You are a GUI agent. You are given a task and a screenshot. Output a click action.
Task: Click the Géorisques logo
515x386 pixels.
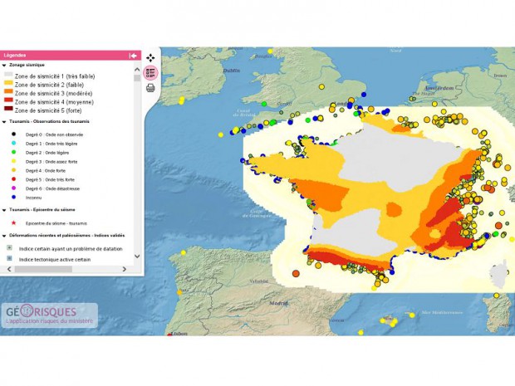50,315
